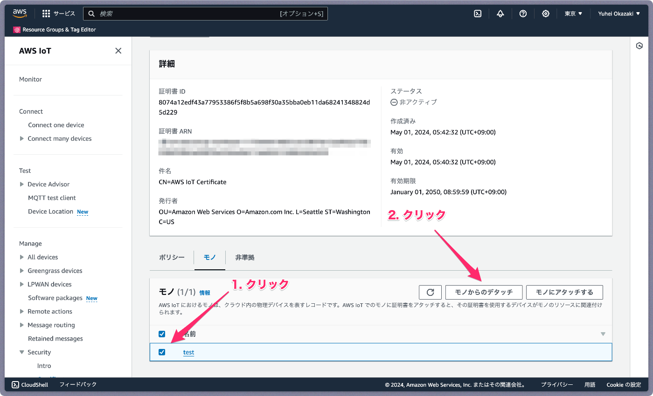Click the hexagon icon in the right panel

(x=639, y=46)
